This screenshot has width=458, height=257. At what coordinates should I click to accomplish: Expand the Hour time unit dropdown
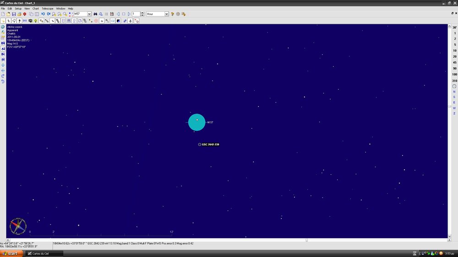[166, 14]
